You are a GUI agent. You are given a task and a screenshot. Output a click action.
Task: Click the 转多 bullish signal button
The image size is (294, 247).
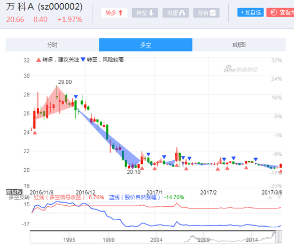coord(114,13)
